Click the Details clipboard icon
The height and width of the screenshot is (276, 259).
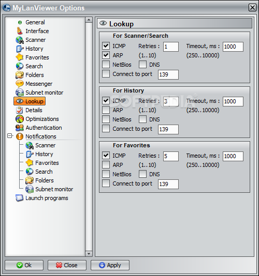coord(19,110)
